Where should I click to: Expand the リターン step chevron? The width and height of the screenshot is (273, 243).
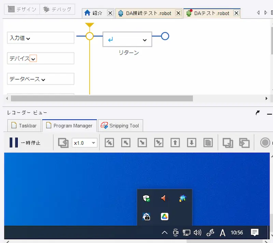pos(144,40)
